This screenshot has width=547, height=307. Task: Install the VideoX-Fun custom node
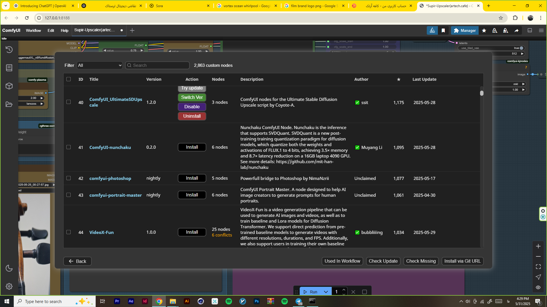(192, 232)
